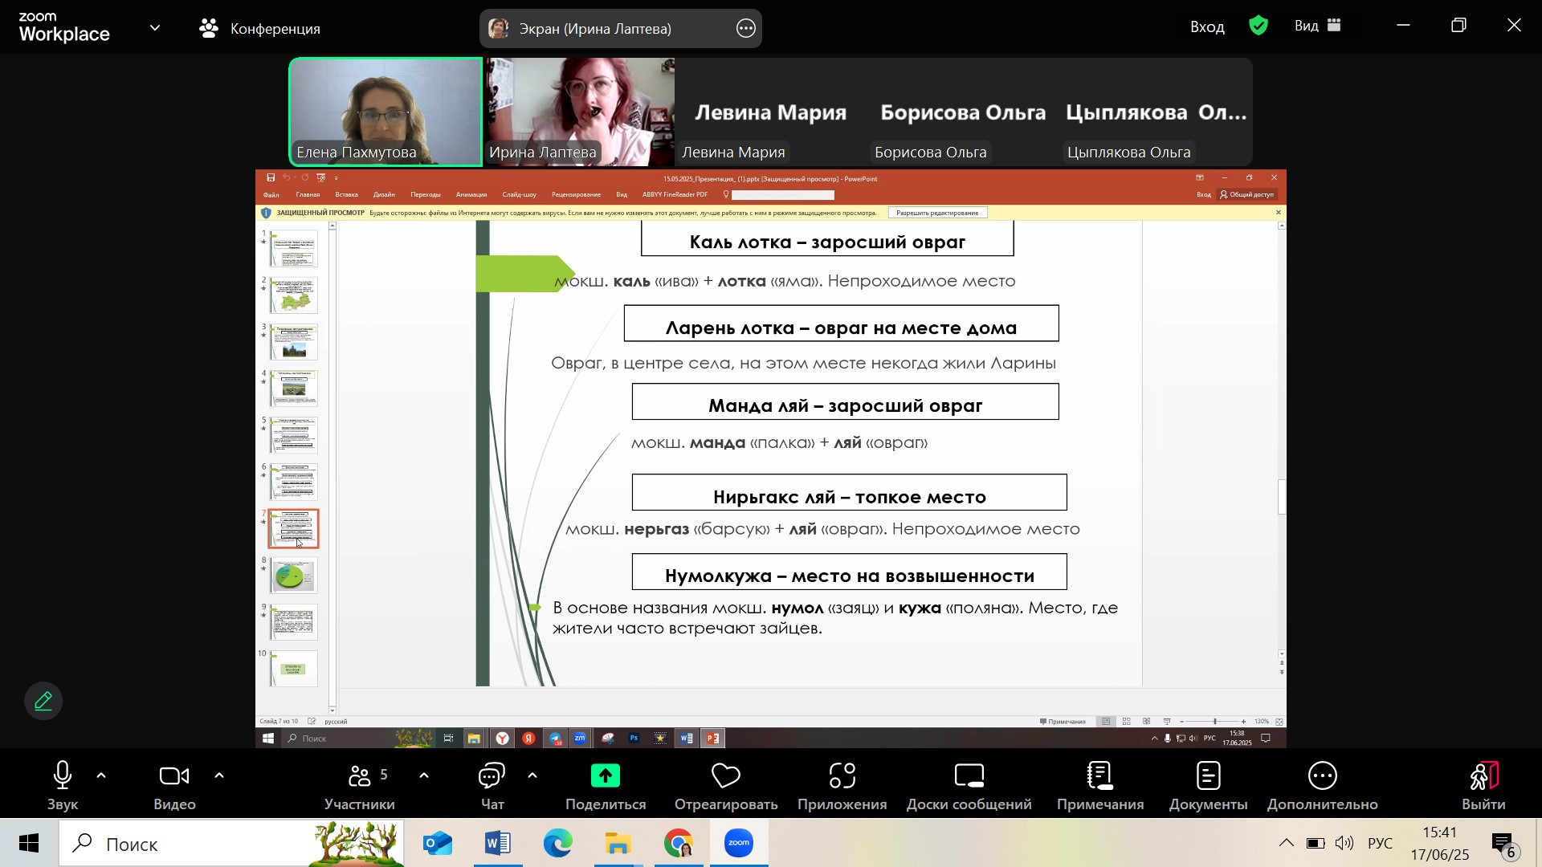The image size is (1542, 867).
Task: Open more options on Экран (Ирина Лаптева)
Action: (x=745, y=29)
